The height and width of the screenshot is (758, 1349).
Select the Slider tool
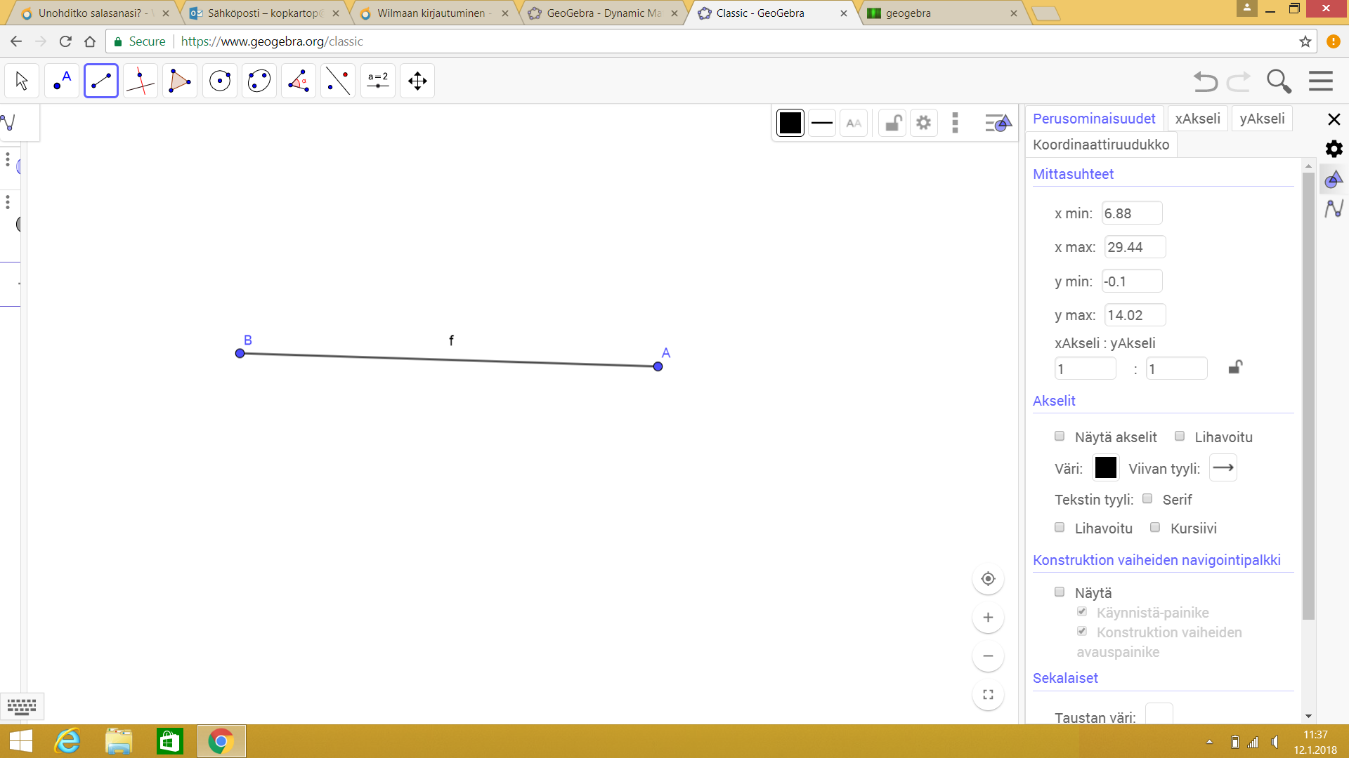[378, 81]
